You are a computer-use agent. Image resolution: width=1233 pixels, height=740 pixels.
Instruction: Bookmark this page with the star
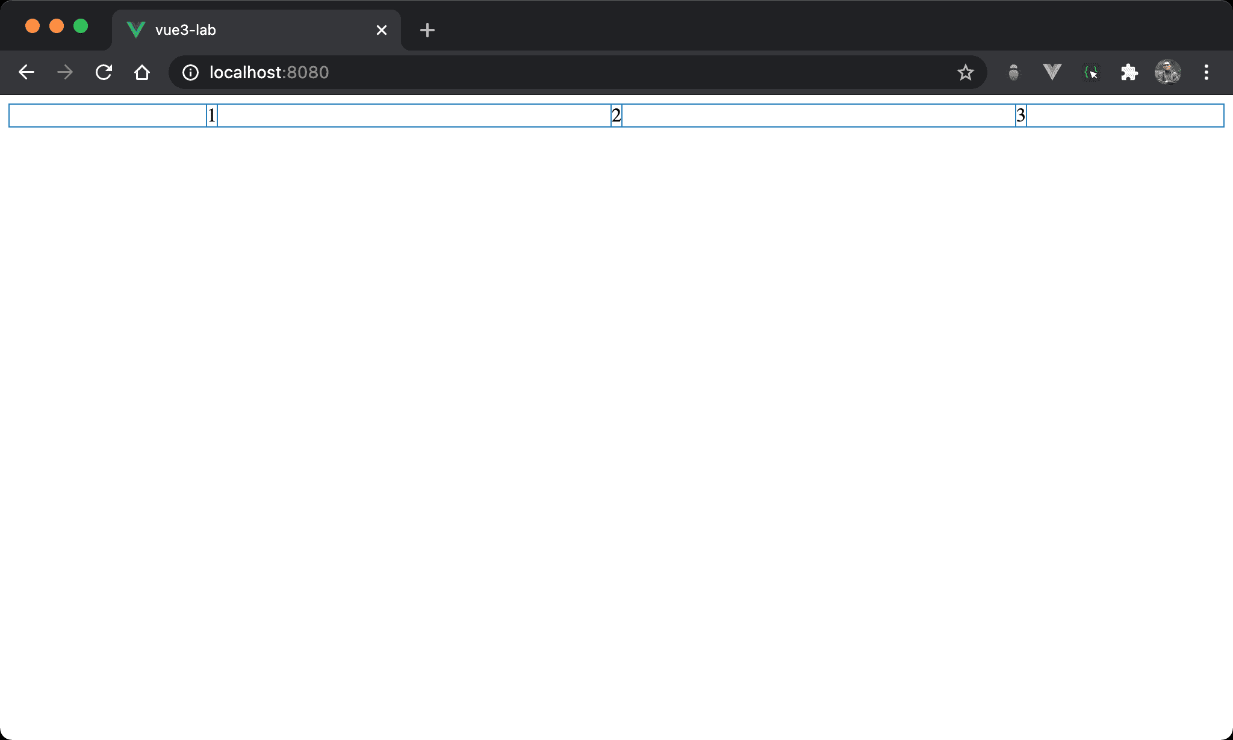(965, 73)
